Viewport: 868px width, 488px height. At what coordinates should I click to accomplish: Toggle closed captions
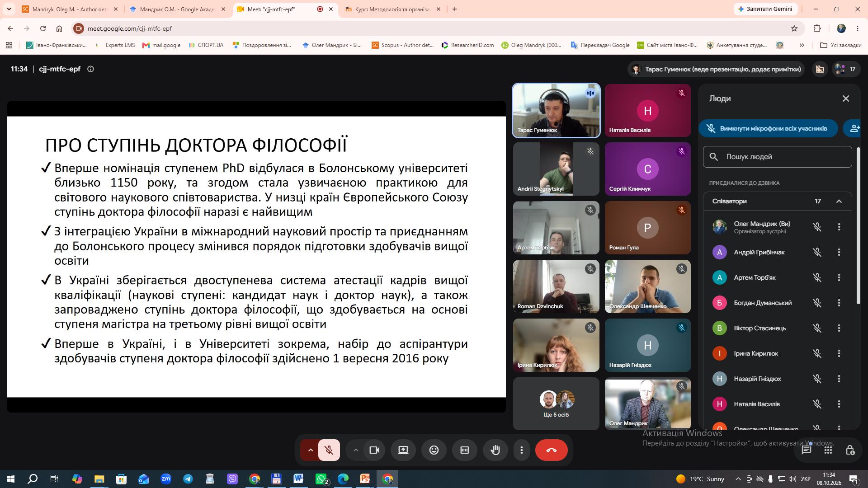465,450
